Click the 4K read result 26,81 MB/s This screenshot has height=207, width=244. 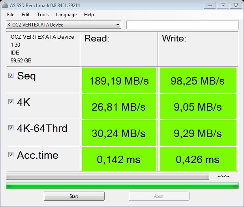click(x=119, y=107)
